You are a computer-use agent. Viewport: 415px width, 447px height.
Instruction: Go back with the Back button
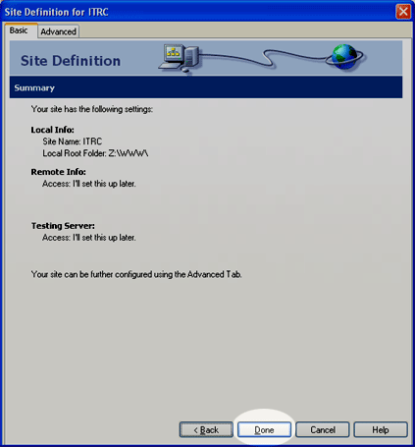(x=206, y=429)
